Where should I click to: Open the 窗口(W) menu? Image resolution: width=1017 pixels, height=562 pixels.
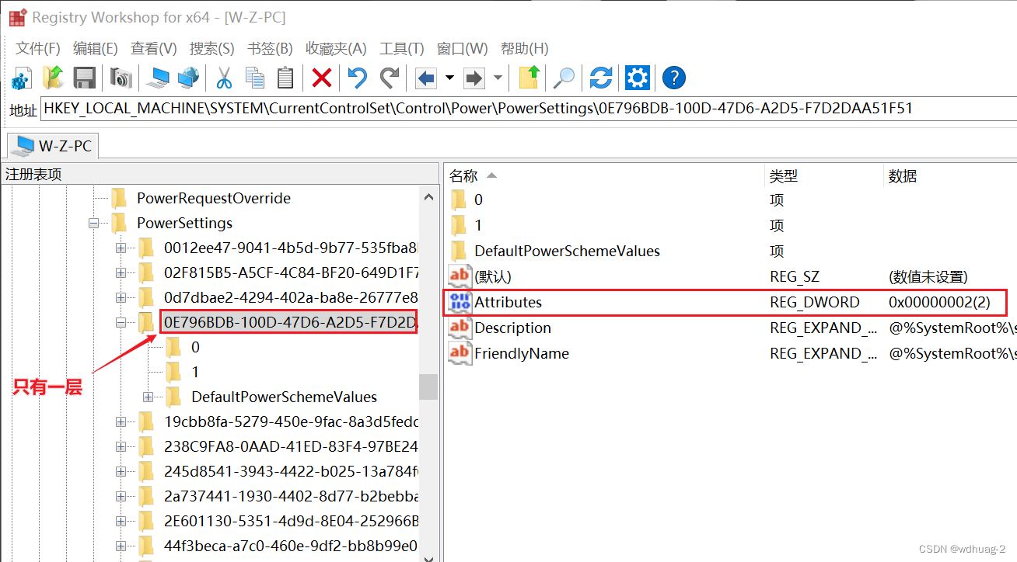[x=462, y=48]
